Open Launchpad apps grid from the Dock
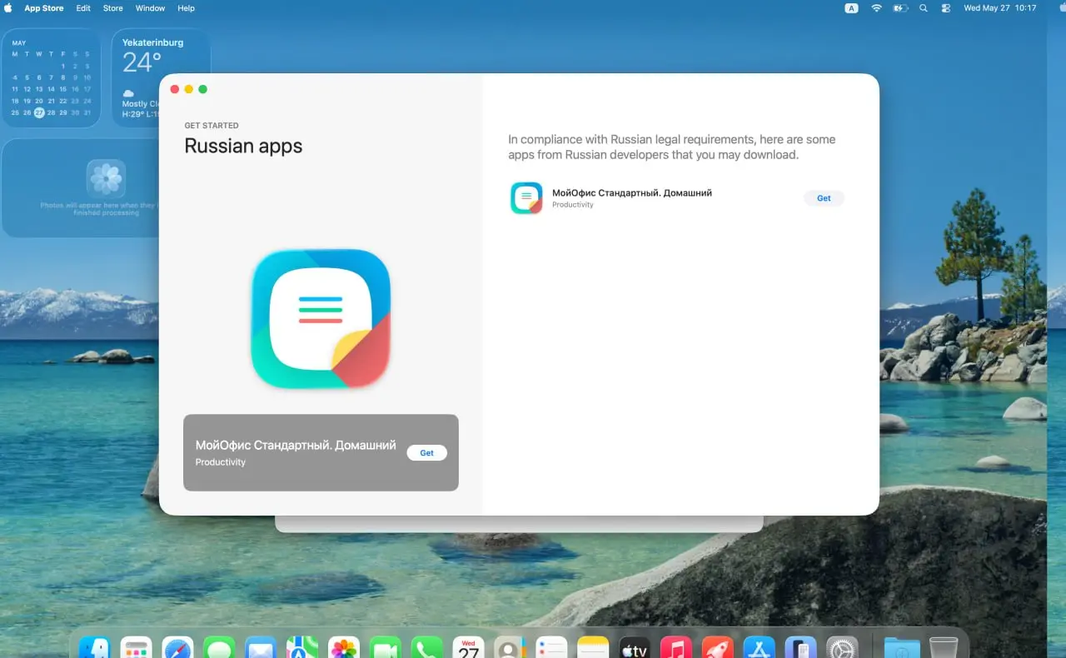The height and width of the screenshot is (658, 1066). [x=136, y=649]
